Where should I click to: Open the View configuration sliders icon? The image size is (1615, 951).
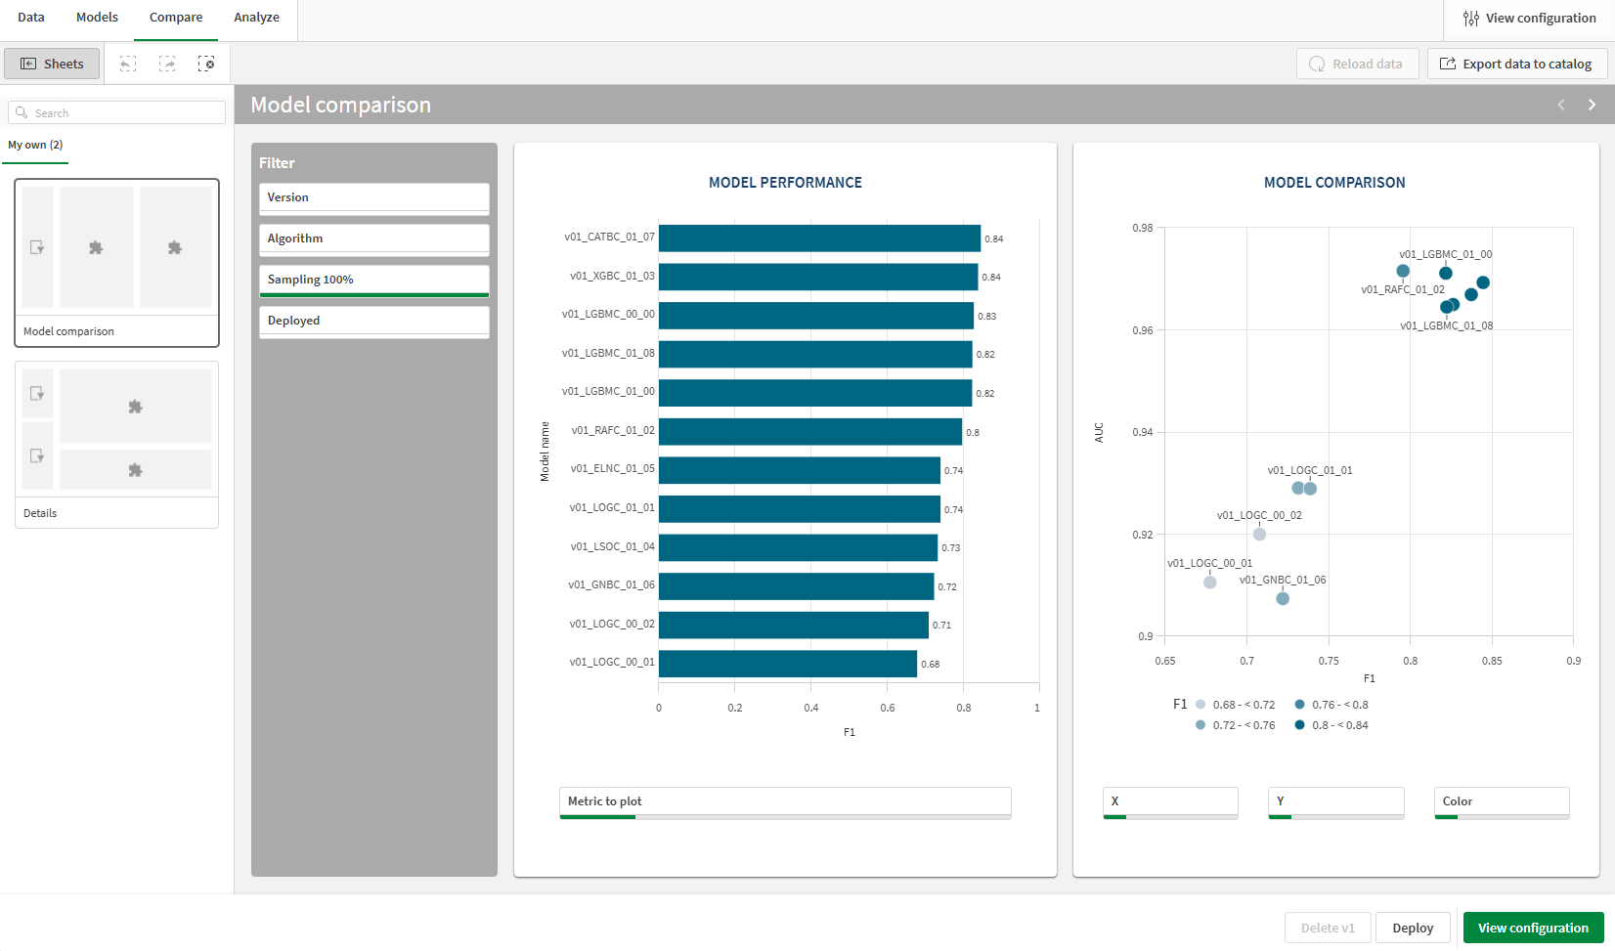(x=1470, y=18)
